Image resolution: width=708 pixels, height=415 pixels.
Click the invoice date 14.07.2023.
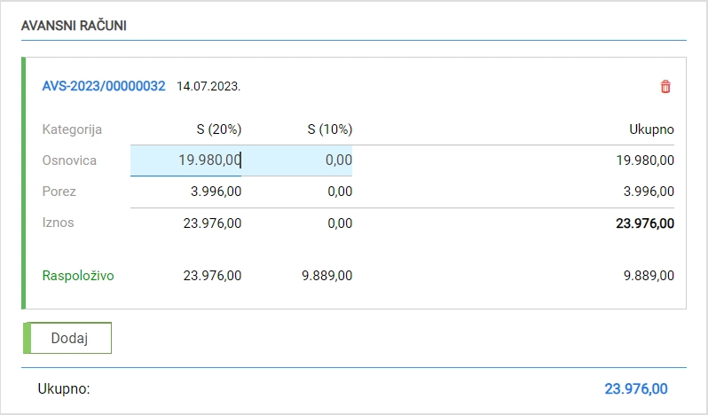[x=208, y=86]
